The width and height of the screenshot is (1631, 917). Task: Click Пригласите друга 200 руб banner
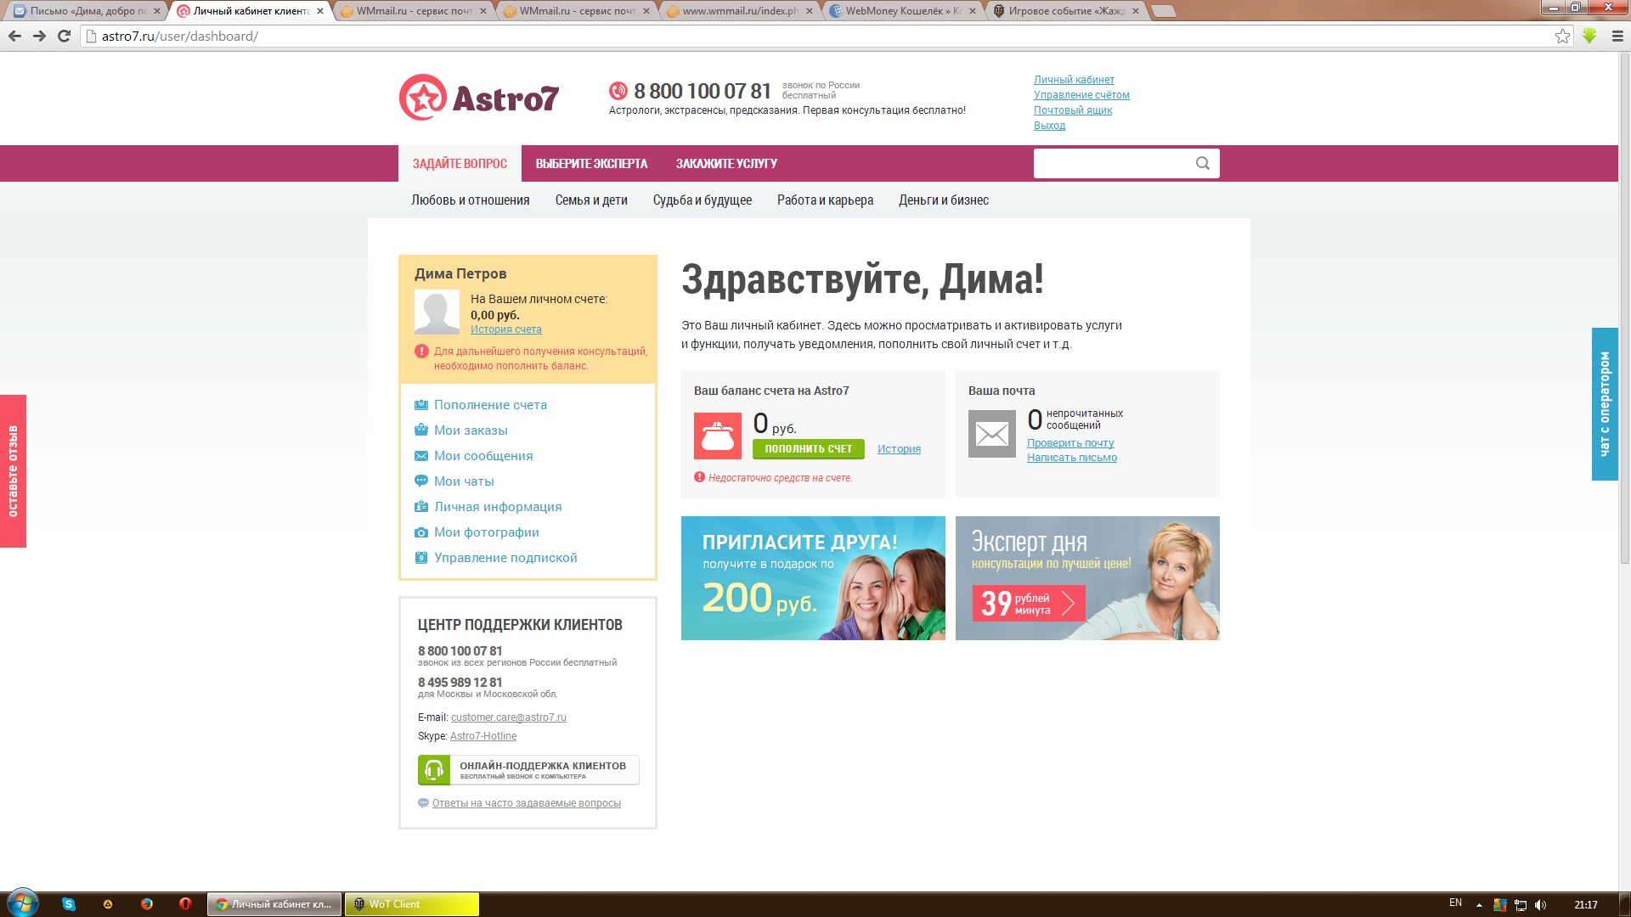click(813, 578)
